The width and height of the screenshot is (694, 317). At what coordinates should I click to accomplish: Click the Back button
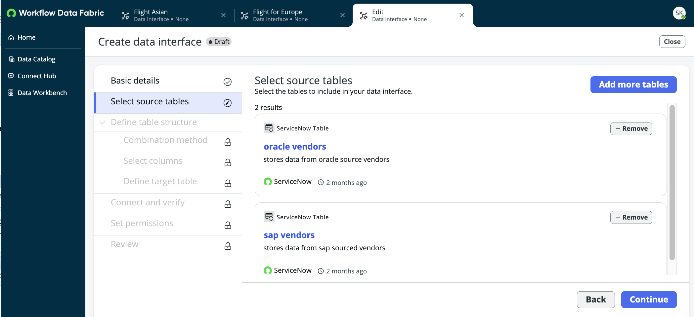click(x=596, y=300)
